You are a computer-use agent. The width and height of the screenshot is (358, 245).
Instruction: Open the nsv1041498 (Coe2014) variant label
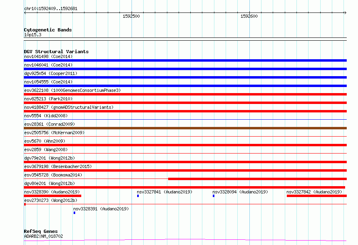pos(48,56)
